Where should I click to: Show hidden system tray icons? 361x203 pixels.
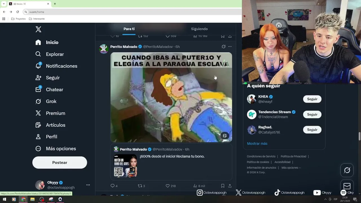pos(325,199)
